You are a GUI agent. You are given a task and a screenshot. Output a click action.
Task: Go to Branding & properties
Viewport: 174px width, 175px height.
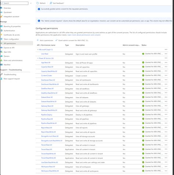point(12,26)
